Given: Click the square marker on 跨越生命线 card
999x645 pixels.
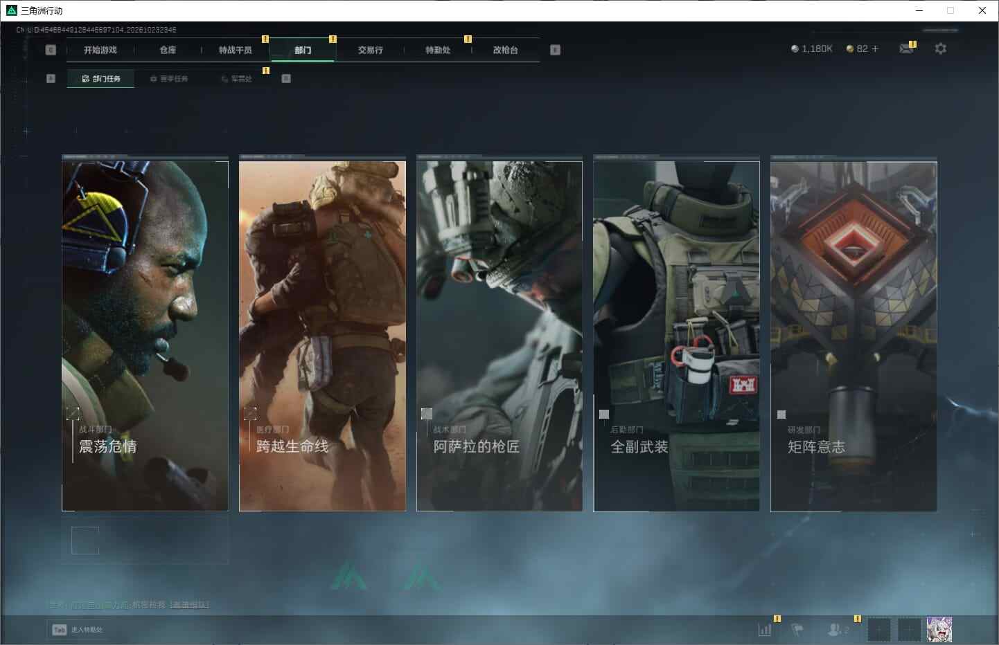Looking at the screenshot, I should point(250,414).
